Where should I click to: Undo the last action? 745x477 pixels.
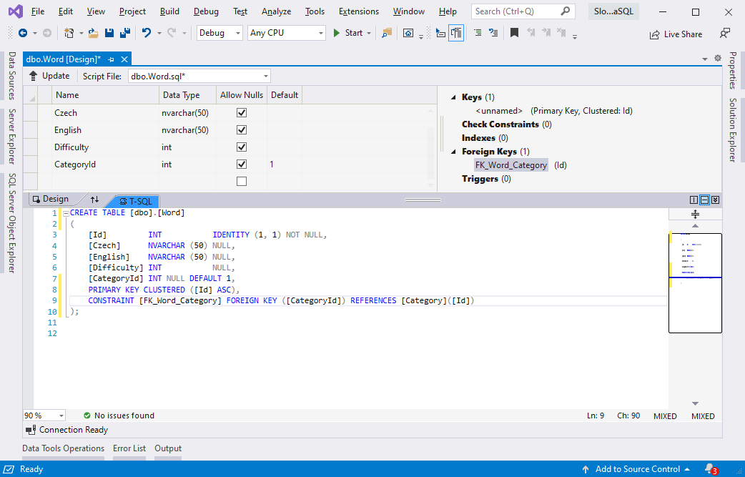tap(147, 33)
